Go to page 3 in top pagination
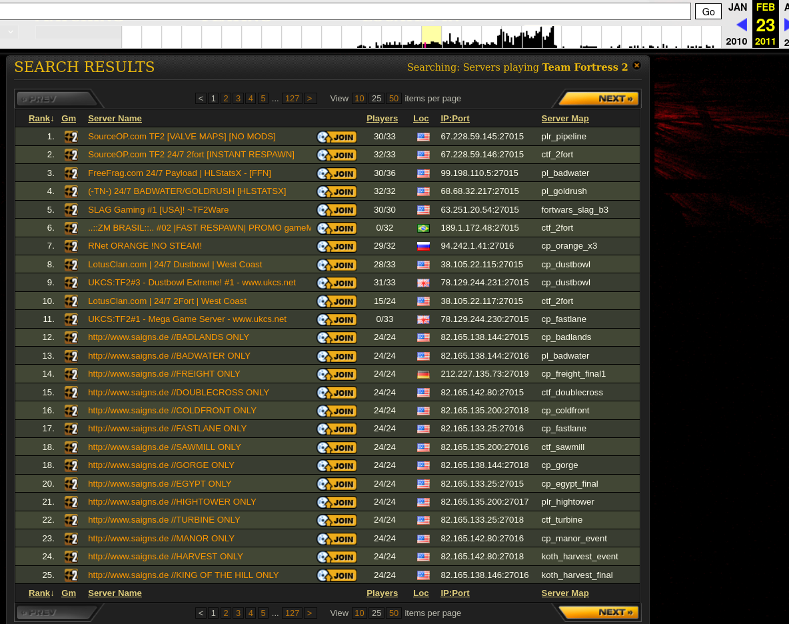This screenshot has width=789, height=624. click(x=238, y=99)
